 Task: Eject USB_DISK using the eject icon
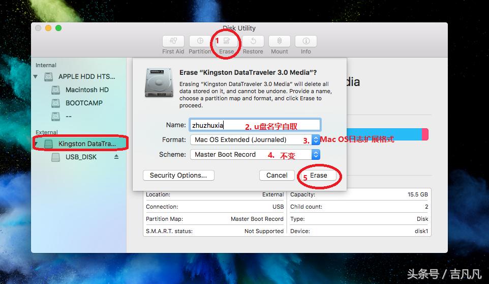click(116, 157)
